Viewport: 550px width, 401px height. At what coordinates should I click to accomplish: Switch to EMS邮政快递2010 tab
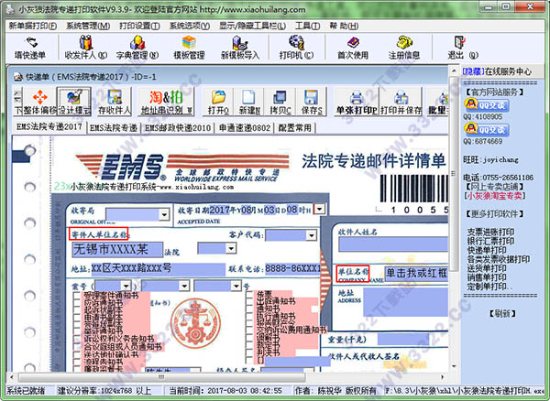[x=178, y=128]
